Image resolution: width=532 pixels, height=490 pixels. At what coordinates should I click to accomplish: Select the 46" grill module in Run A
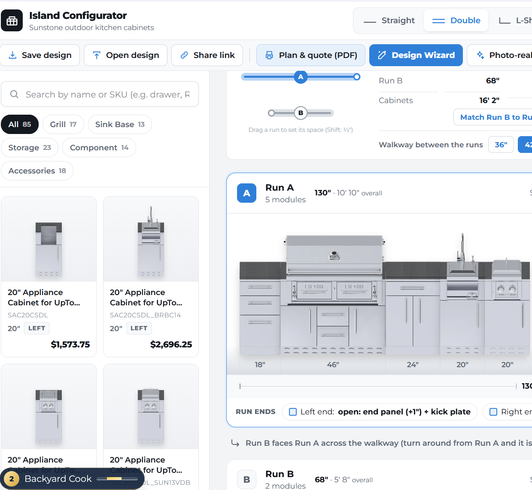[333, 295]
